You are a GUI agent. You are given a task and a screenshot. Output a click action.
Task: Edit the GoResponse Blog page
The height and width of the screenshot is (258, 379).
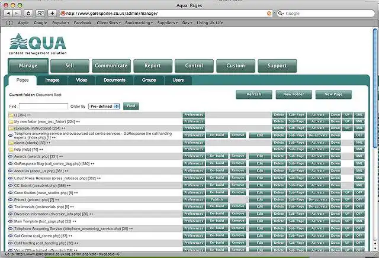[x=260, y=163]
